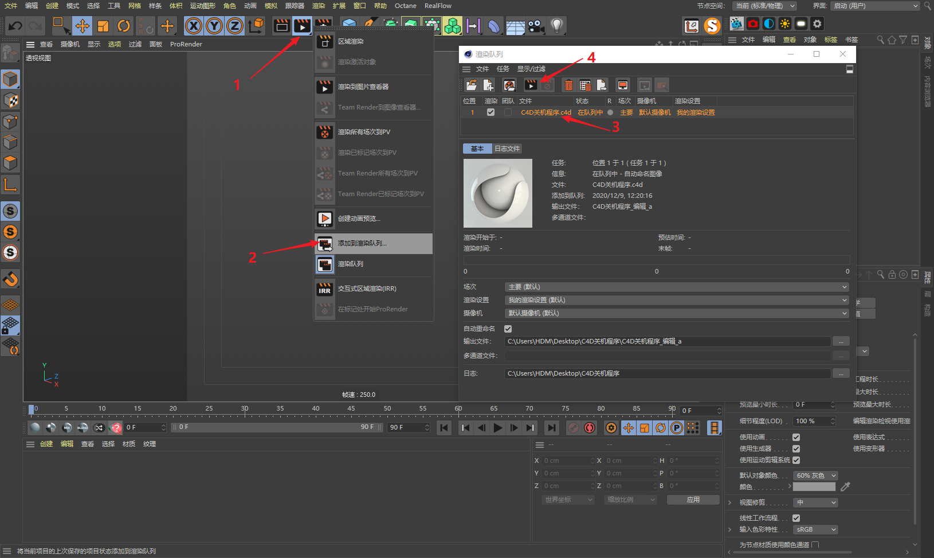Select the C4D关机程序.c4d job row
The height and width of the screenshot is (558, 934).
pos(657,112)
